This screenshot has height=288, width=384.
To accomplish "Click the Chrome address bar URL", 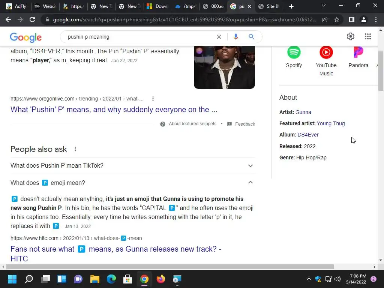I will (x=184, y=19).
